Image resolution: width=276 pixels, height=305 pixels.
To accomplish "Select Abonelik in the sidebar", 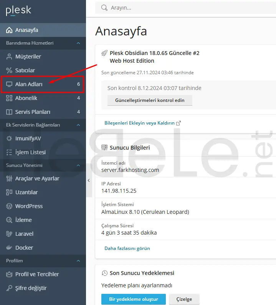I will (43, 98).
